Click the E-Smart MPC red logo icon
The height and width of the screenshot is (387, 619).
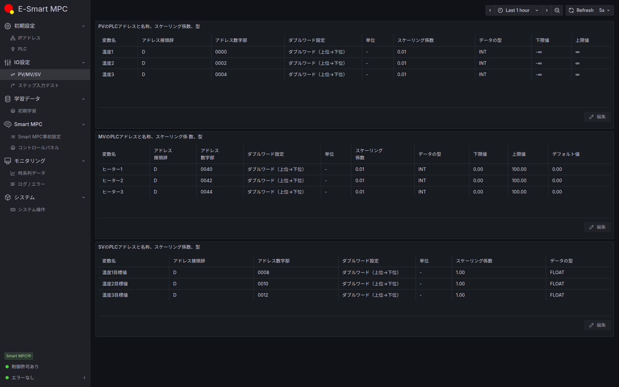click(9, 9)
